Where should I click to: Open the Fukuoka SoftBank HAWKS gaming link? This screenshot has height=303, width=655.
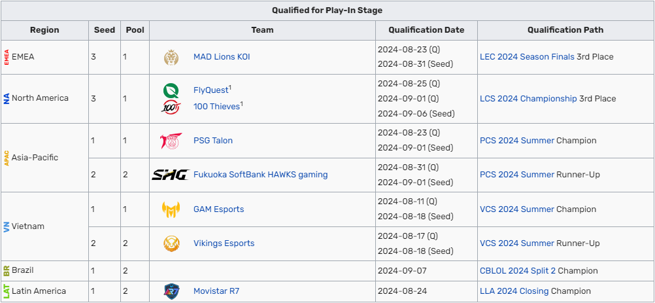(x=260, y=175)
